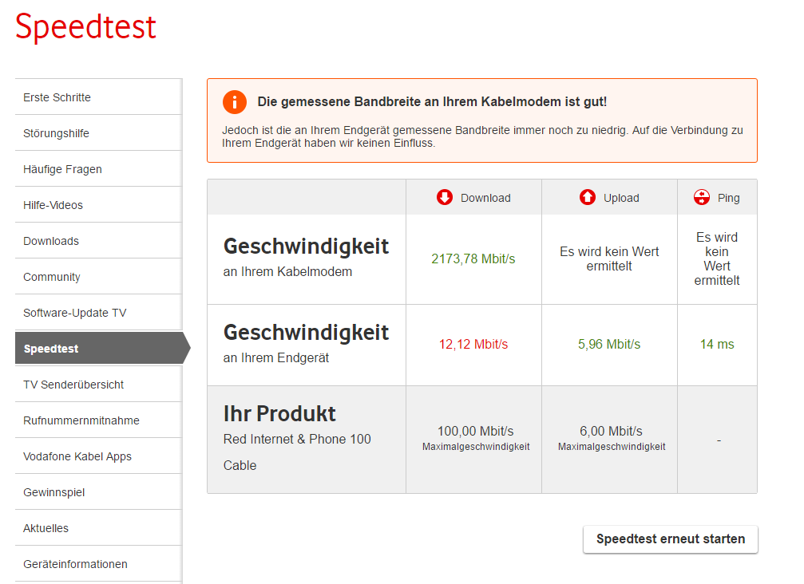The height and width of the screenshot is (584, 804).
Task: Open Software-Update TV menu entry
Action: click(74, 313)
